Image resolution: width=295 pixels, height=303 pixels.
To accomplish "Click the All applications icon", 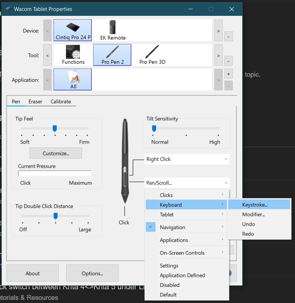I will pyautogui.click(x=72, y=80).
